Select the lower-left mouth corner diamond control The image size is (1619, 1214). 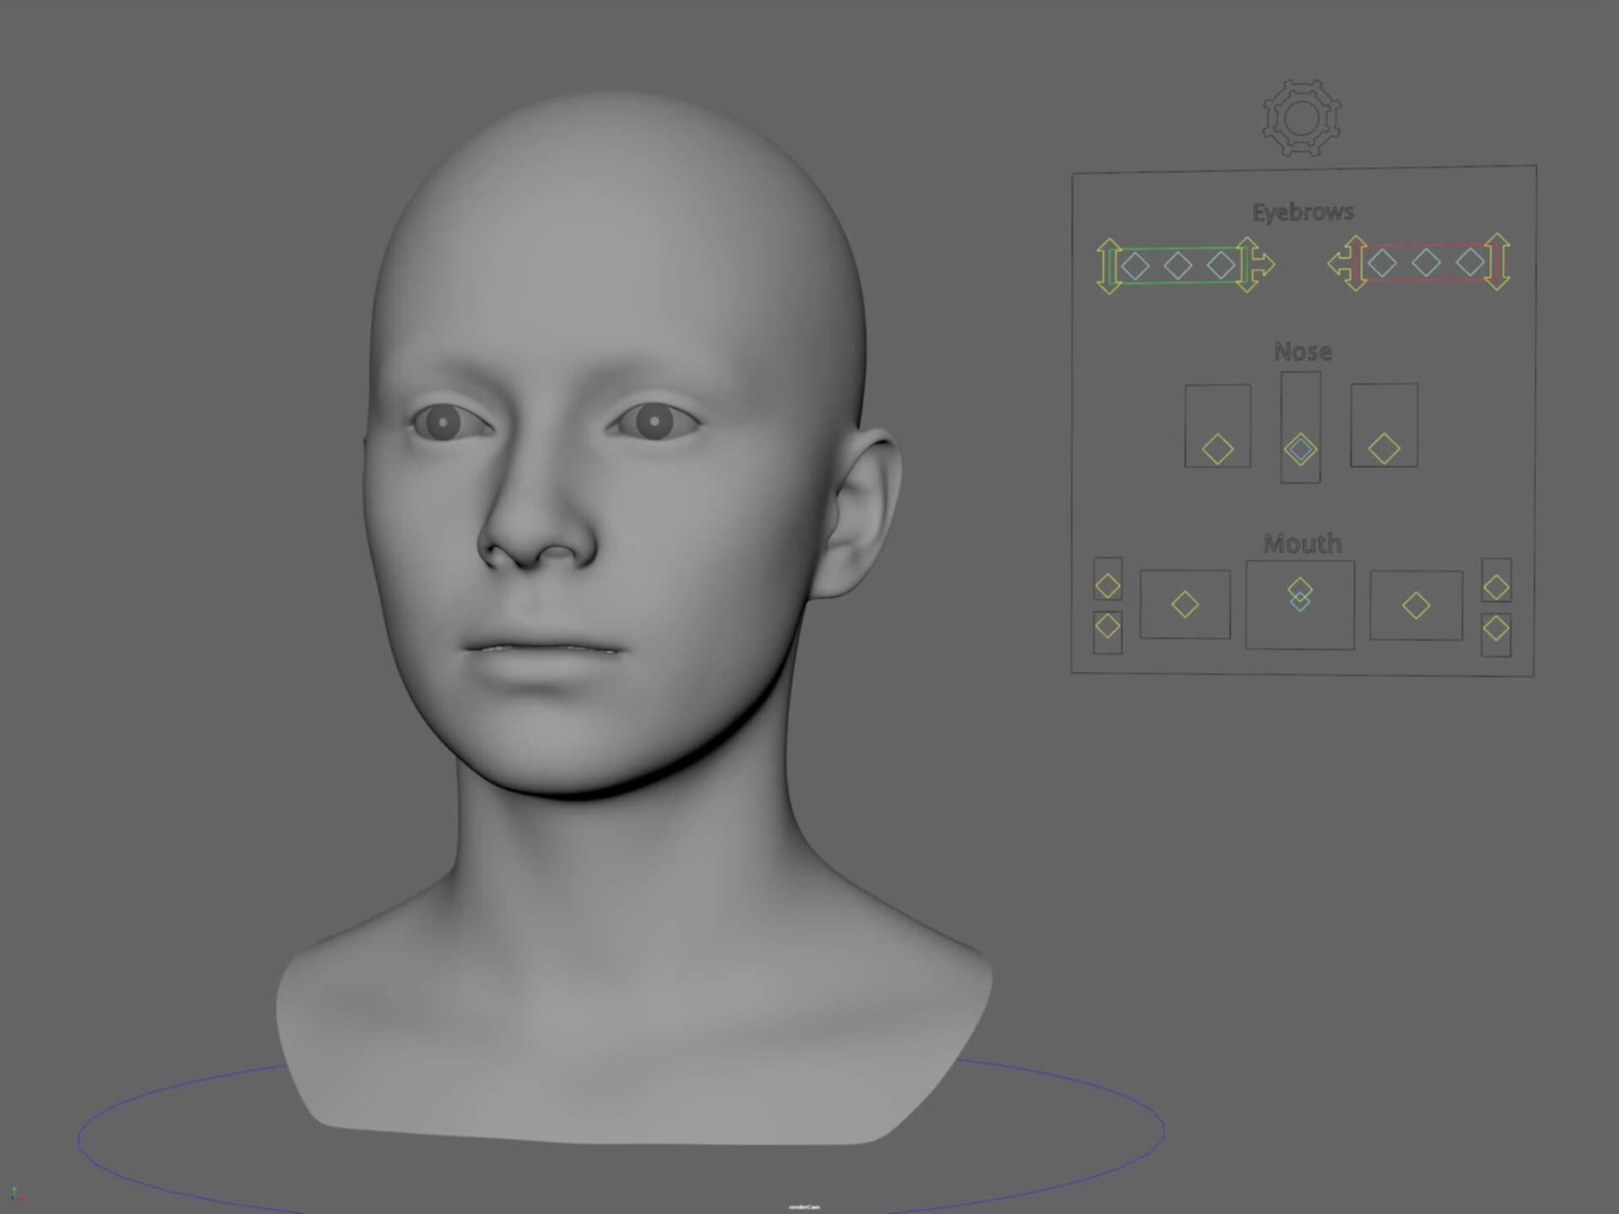click(x=1106, y=625)
